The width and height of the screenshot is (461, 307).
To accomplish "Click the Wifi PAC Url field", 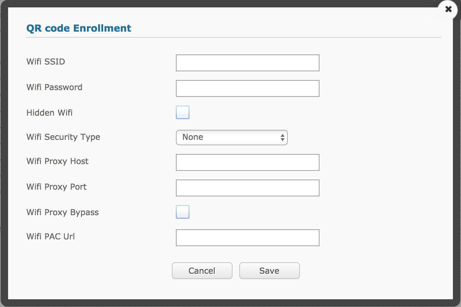I will pyautogui.click(x=247, y=238).
